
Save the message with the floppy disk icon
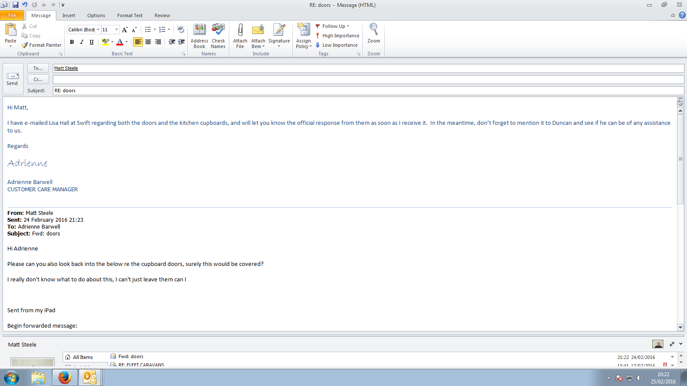pos(15,5)
